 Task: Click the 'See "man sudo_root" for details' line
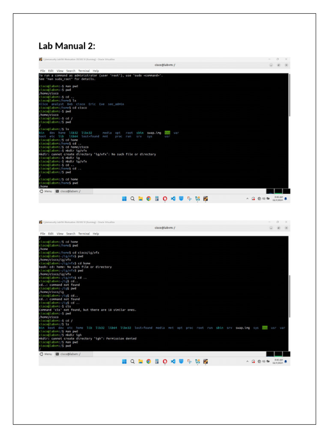tap(67, 79)
